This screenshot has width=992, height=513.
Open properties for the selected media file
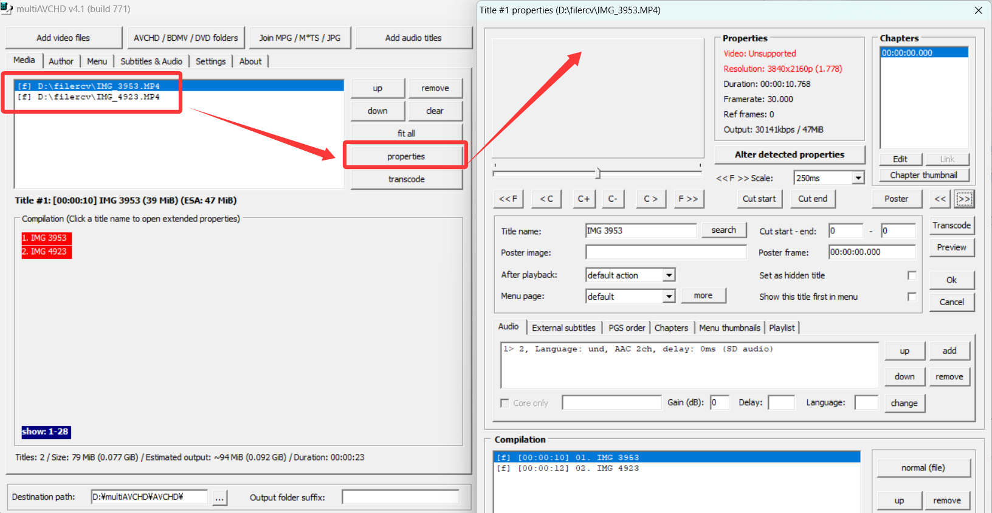(x=406, y=156)
